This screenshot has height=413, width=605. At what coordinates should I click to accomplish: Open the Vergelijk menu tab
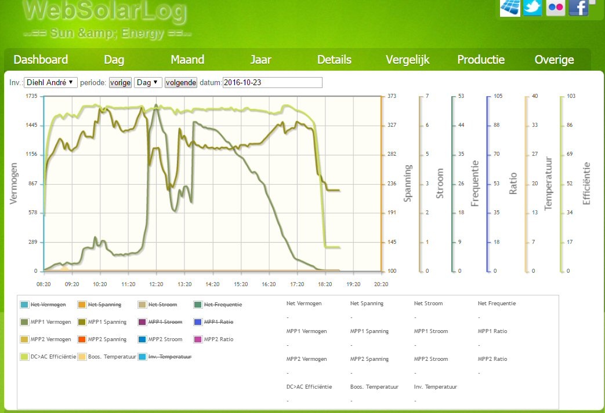(x=407, y=60)
